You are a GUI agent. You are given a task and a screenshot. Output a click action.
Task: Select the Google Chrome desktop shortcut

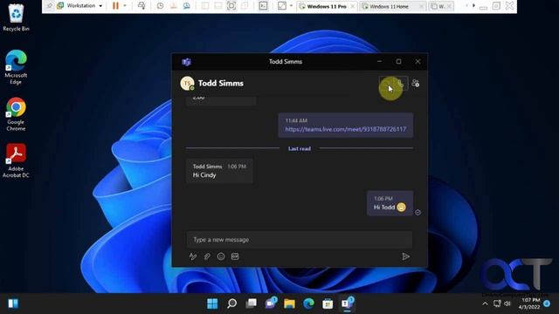(16, 114)
